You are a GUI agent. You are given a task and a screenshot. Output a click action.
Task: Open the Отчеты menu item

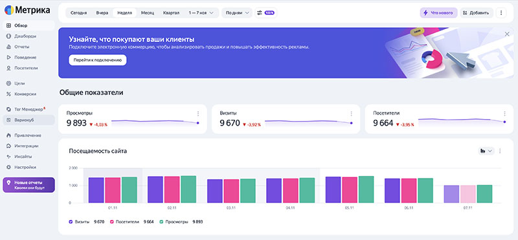28,47
